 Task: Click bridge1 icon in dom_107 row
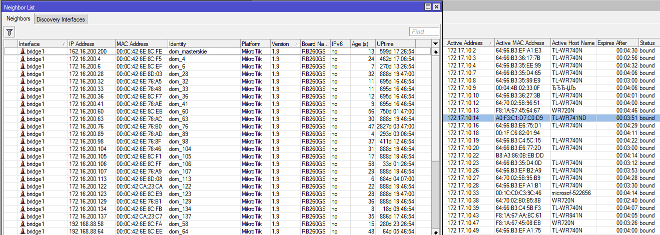tap(23, 171)
